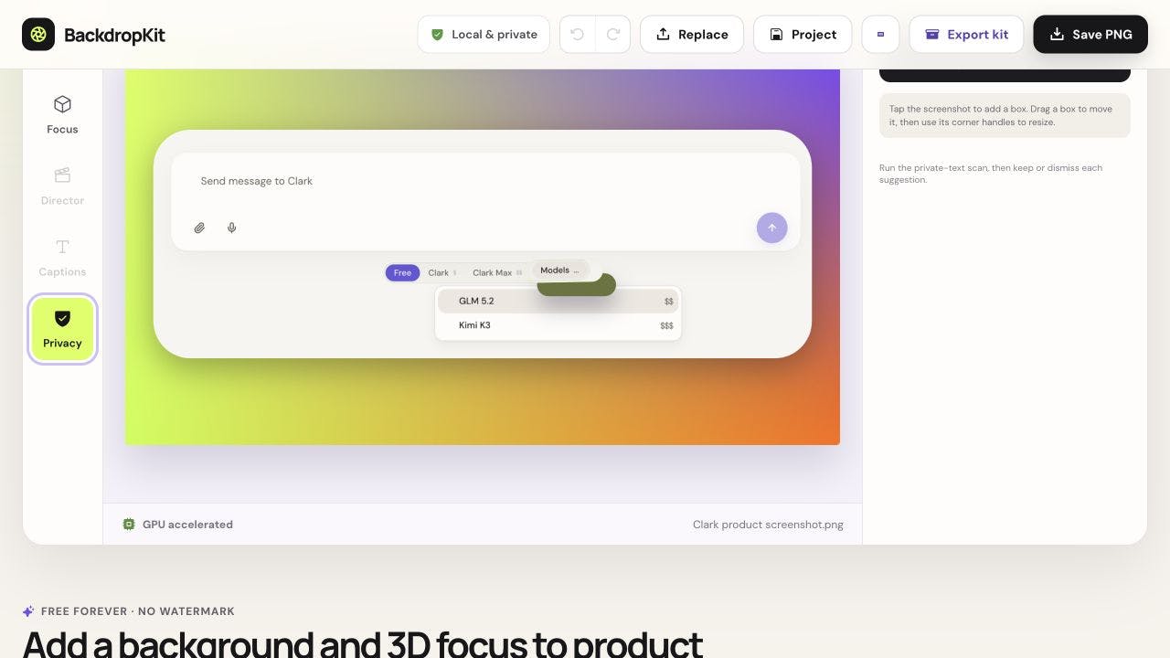Click the paperclip attachment icon in the preview
Viewport: 1170px width, 658px height.
(x=199, y=228)
